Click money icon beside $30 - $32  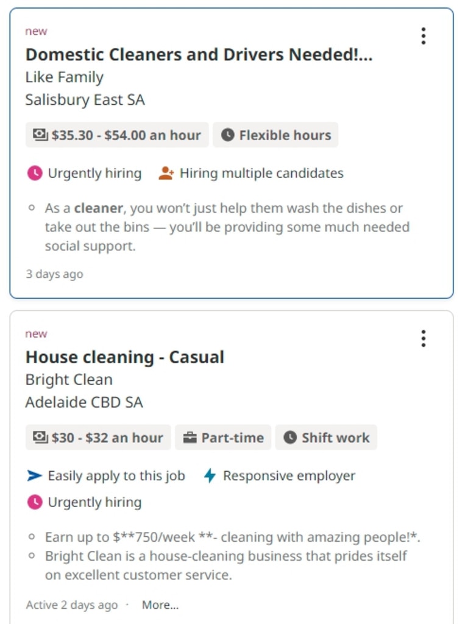(40, 438)
